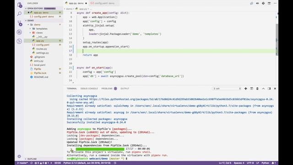Screen dimensions: 293x165
Task: Maximize the panel with the up chevron
Action: (263, 88)
